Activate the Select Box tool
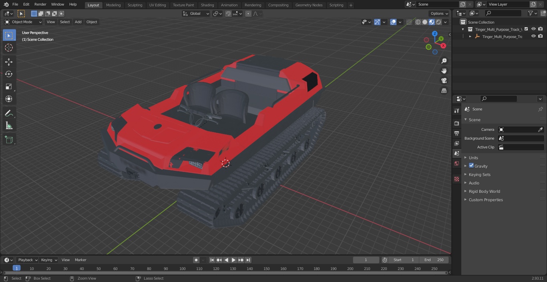547x282 pixels. pos(9,35)
